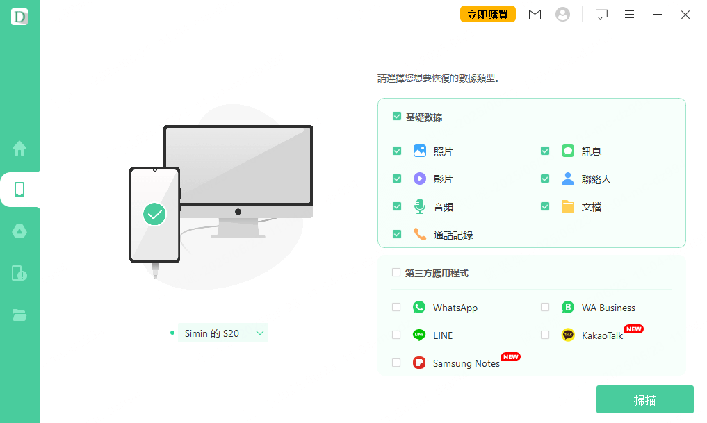Click the 立即購買 buy now button

(x=487, y=15)
